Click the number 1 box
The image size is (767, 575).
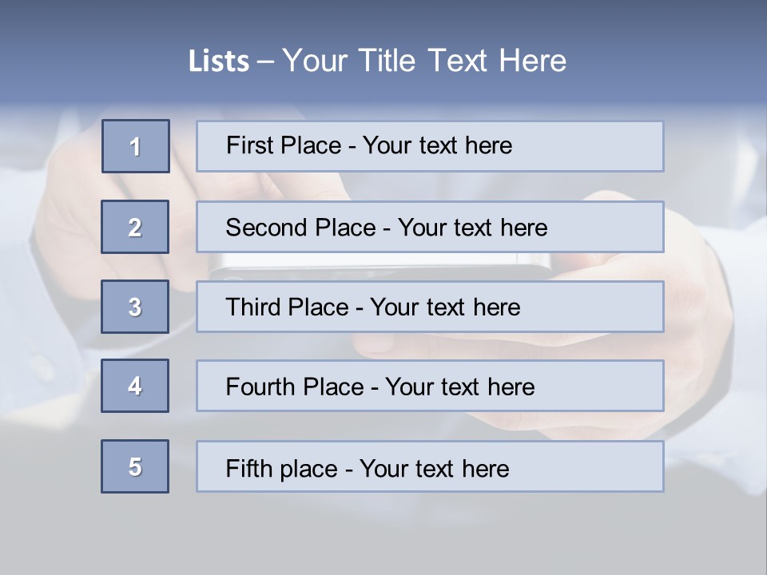pyautogui.click(x=135, y=146)
